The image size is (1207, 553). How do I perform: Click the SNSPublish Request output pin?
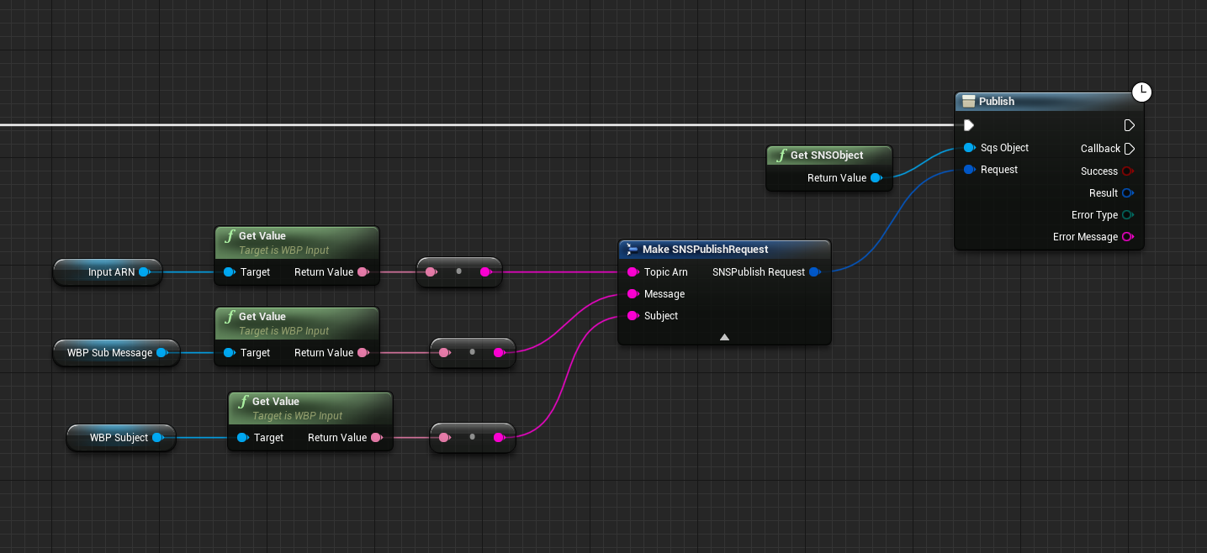(x=813, y=271)
